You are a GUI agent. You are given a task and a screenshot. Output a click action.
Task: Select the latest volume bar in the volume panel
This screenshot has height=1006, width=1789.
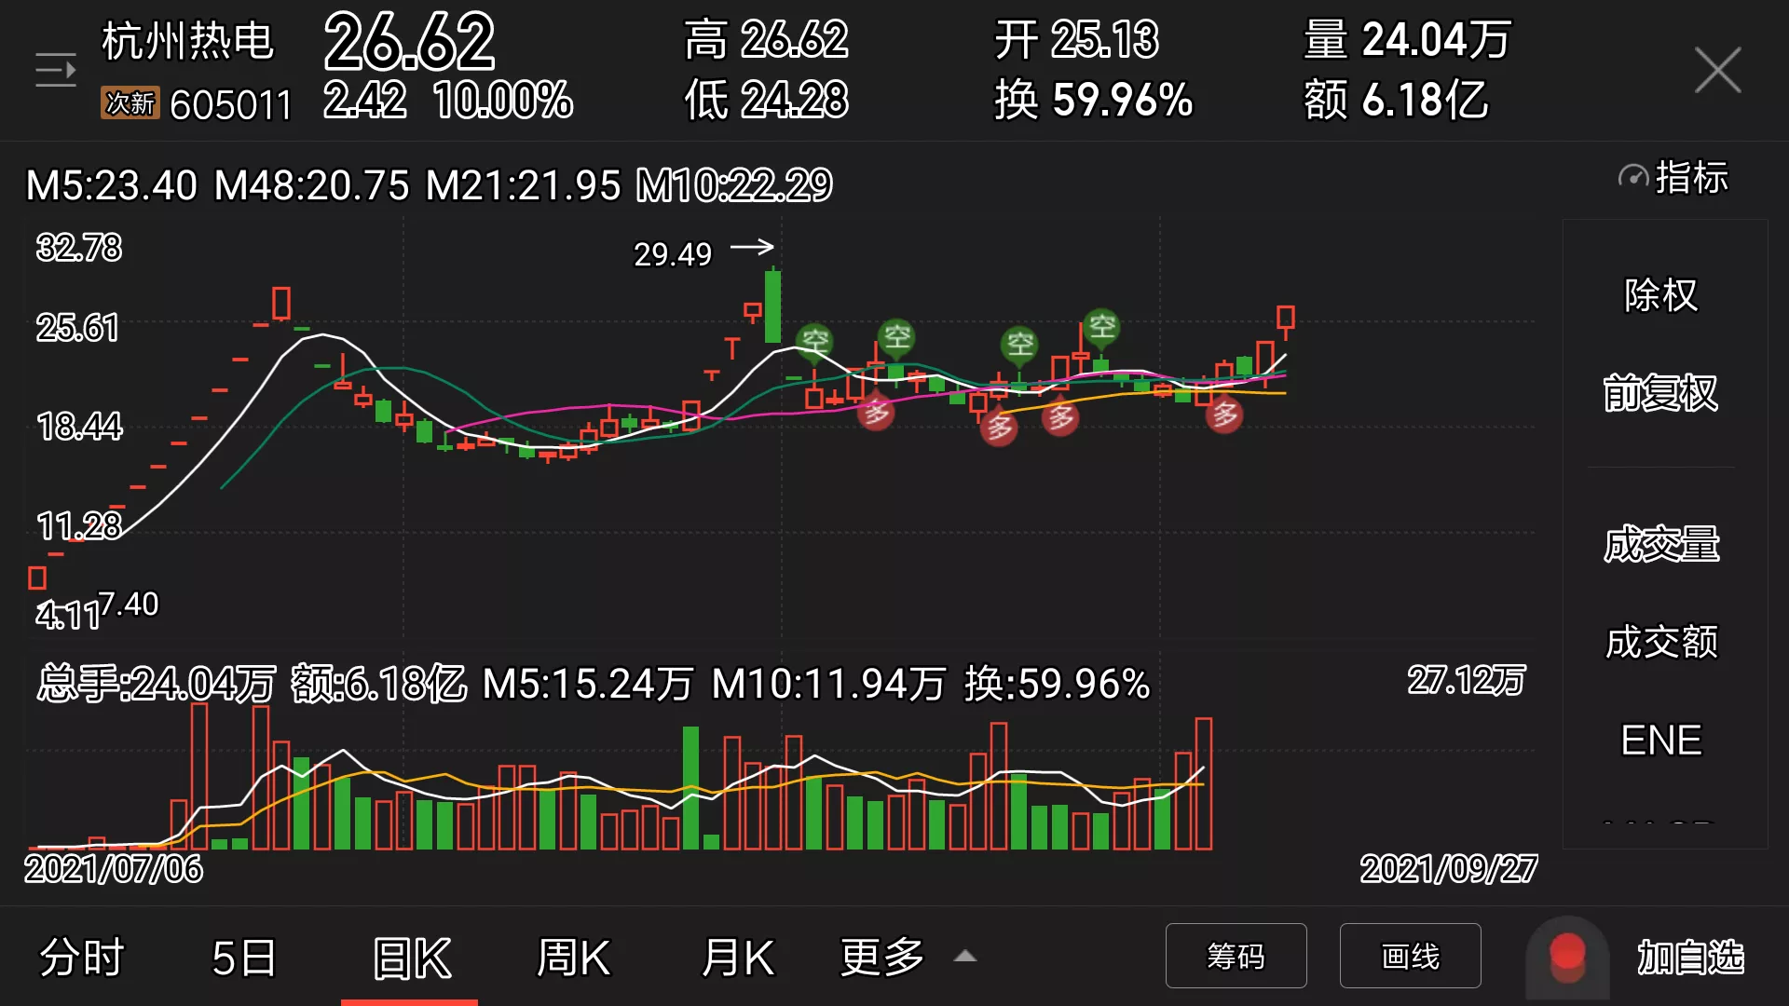1204,783
